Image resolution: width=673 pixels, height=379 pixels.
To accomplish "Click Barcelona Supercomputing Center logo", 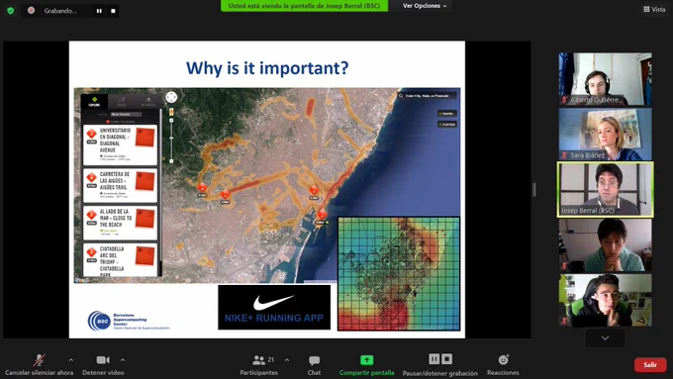I will click(x=129, y=322).
